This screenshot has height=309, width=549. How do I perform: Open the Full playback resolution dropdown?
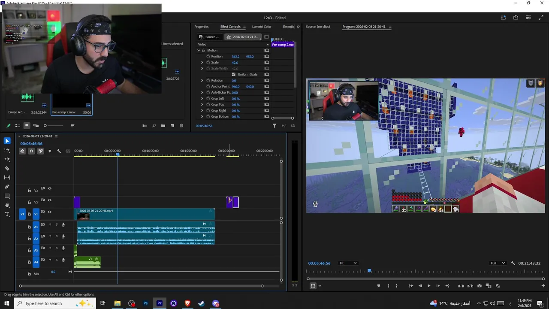498,263
